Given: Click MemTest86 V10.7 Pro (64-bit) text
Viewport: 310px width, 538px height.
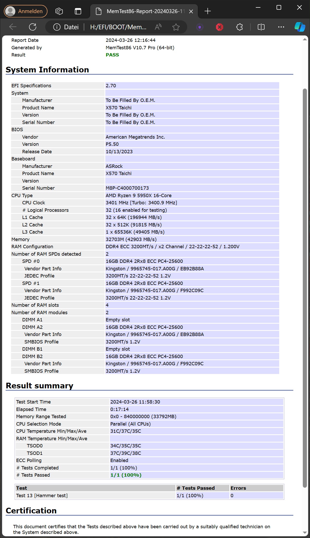Looking at the screenshot, I should [x=140, y=48].
